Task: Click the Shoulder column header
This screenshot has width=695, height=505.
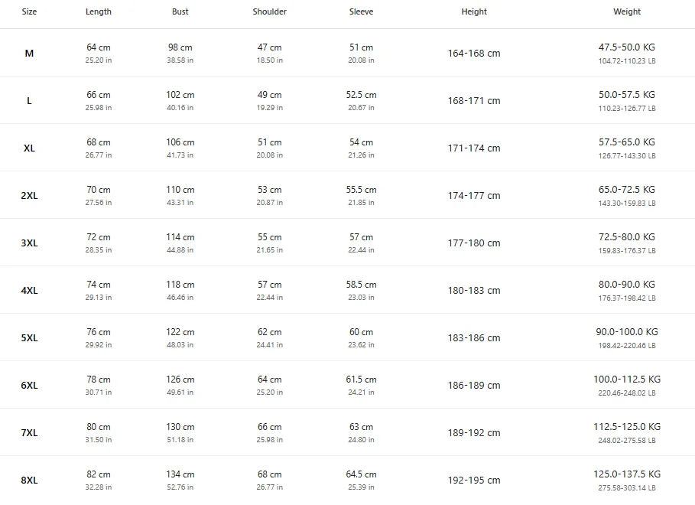Action: click(269, 11)
